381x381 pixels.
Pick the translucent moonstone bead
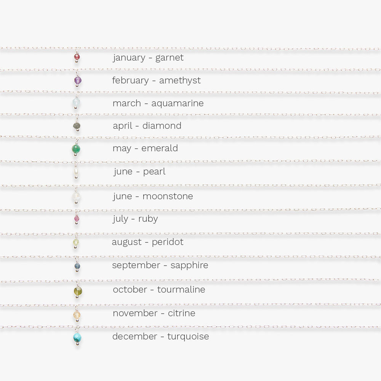77,196
